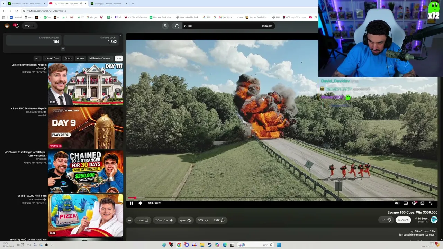Focus the YouTube search field
443x249 pixels.
pyautogui.click(x=228, y=26)
